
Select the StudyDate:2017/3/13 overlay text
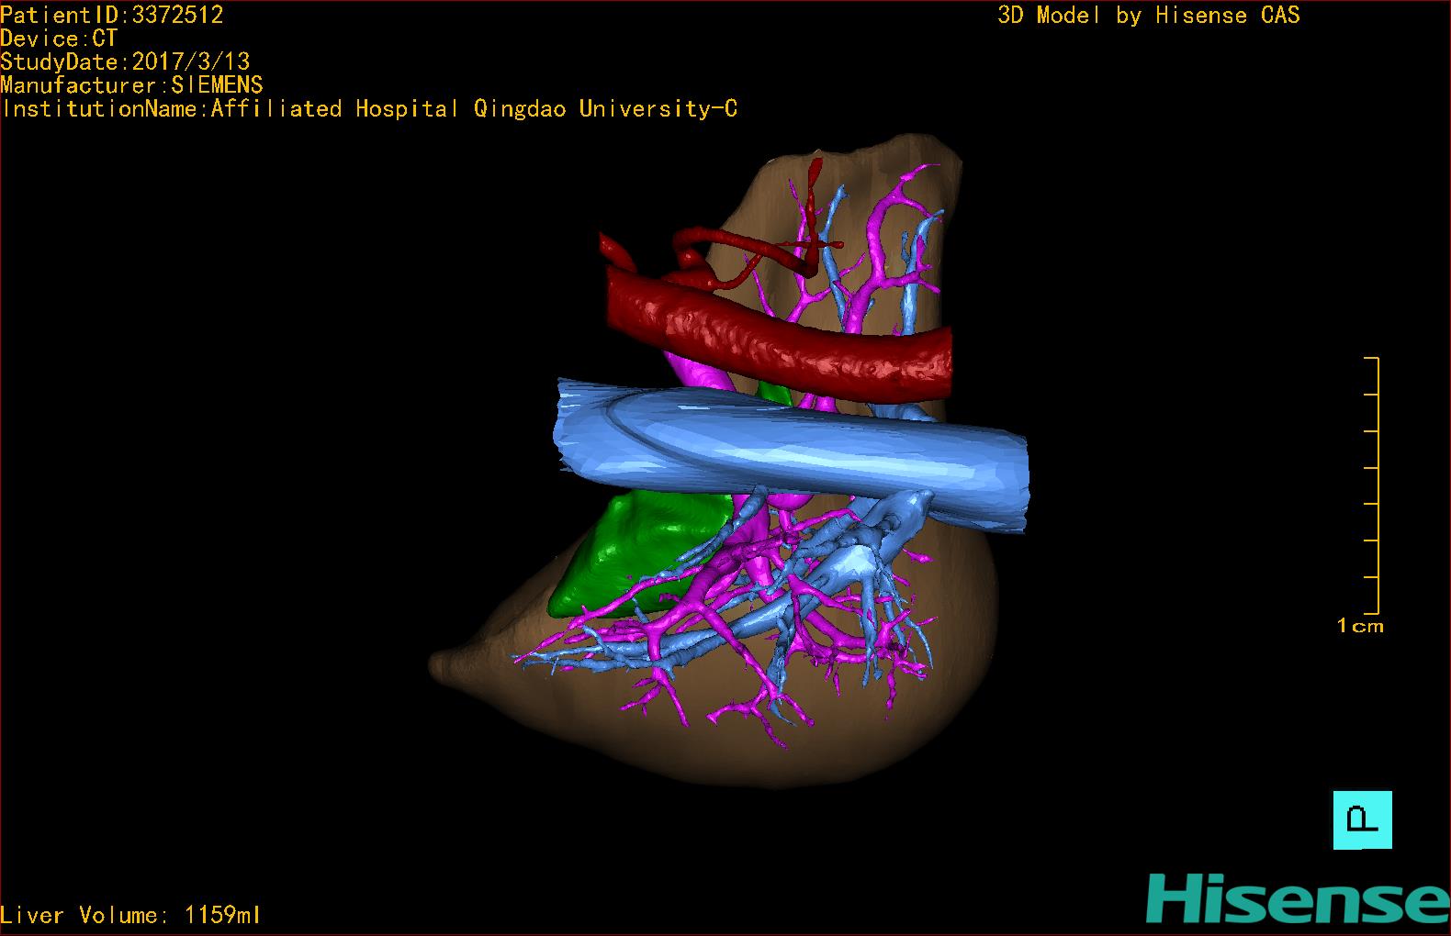click(x=125, y=61)
